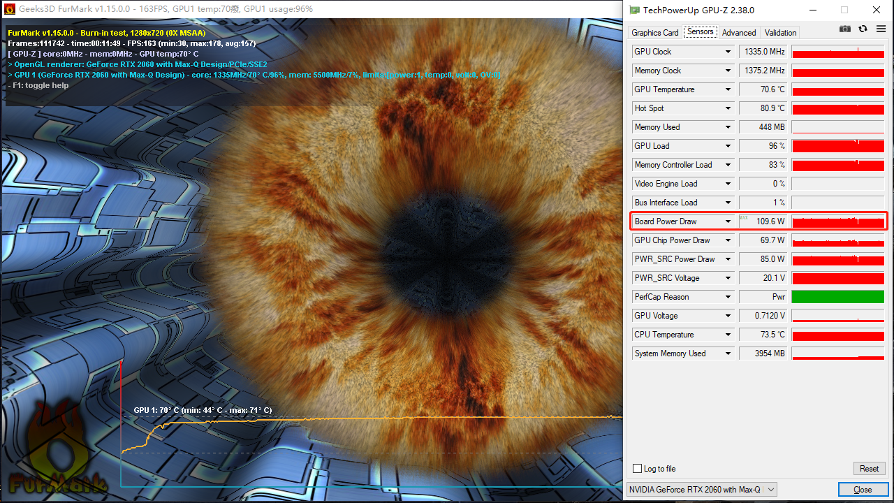Take a GPU-Z screenshot with camera icon
894x503 pixels.
point(845,29)
